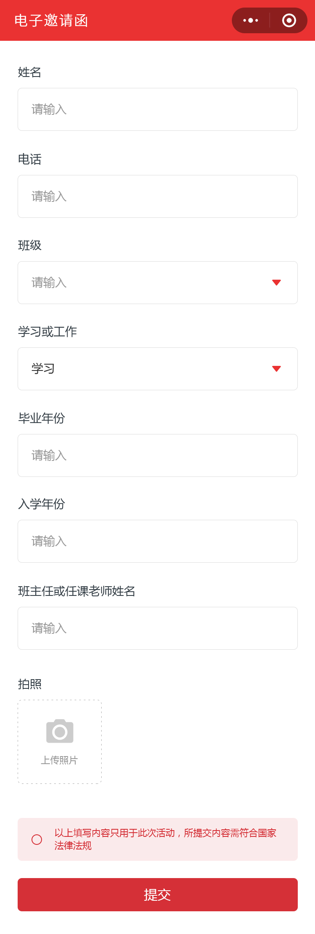Click the 毕业年份 input box

157,455
